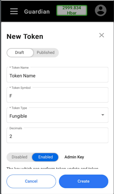Click the Token Type floating label

click(x=18, y=108)
